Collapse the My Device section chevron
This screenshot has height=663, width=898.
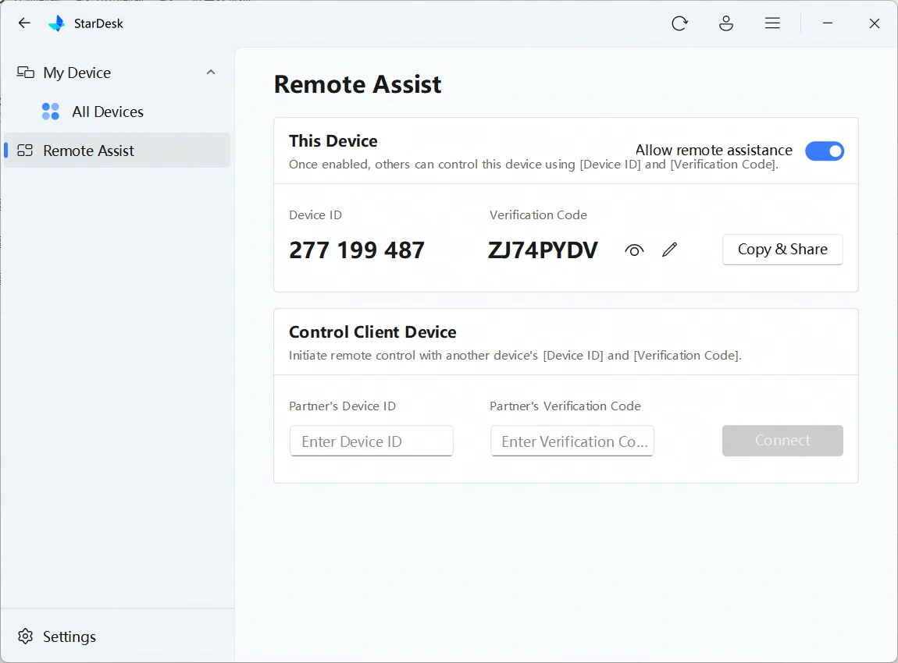(x=211, y=72)
